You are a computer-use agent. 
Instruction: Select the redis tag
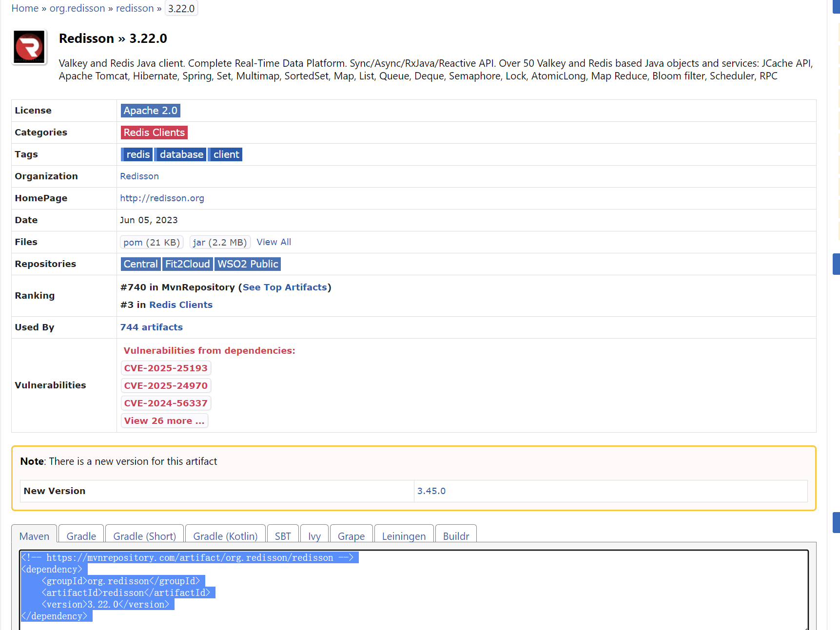tap(137, 154)
